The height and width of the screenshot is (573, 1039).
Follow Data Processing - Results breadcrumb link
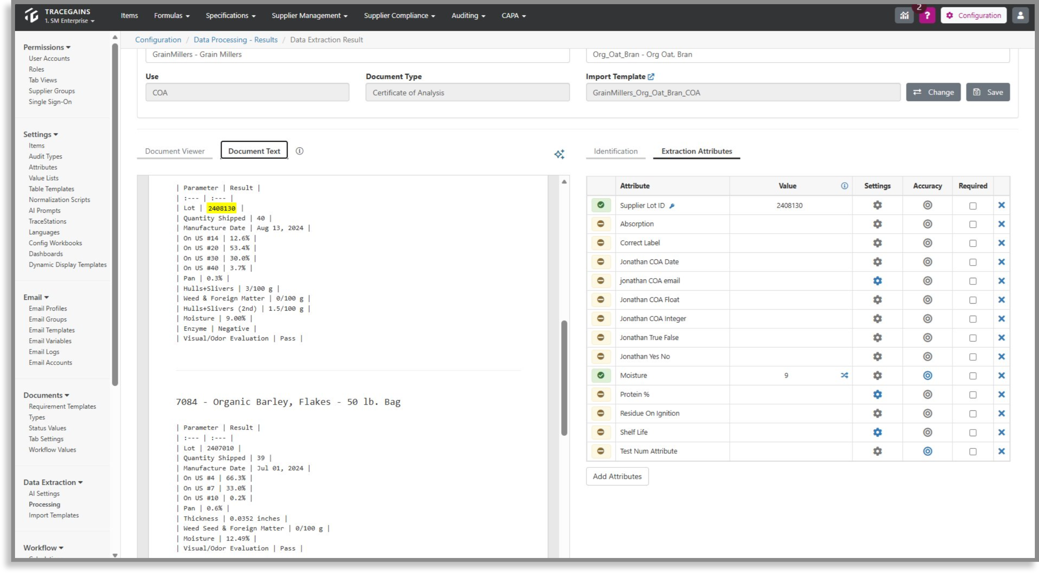(x=236, y=40)
